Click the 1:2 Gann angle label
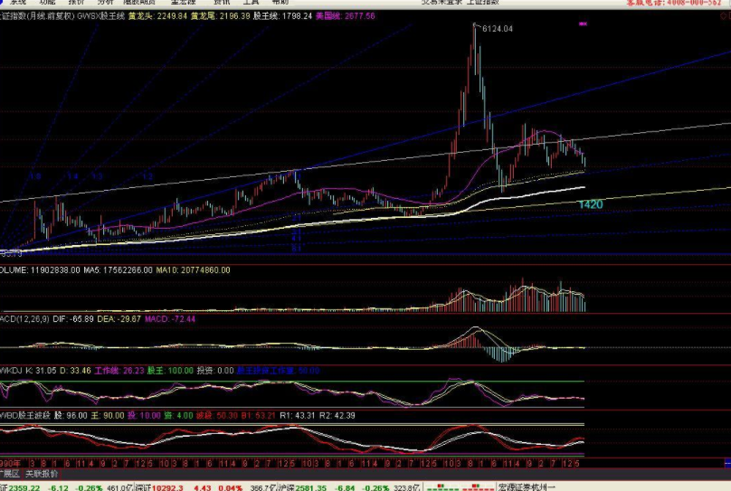The width and height of the screenshot is (731, 491). point(147,176)
